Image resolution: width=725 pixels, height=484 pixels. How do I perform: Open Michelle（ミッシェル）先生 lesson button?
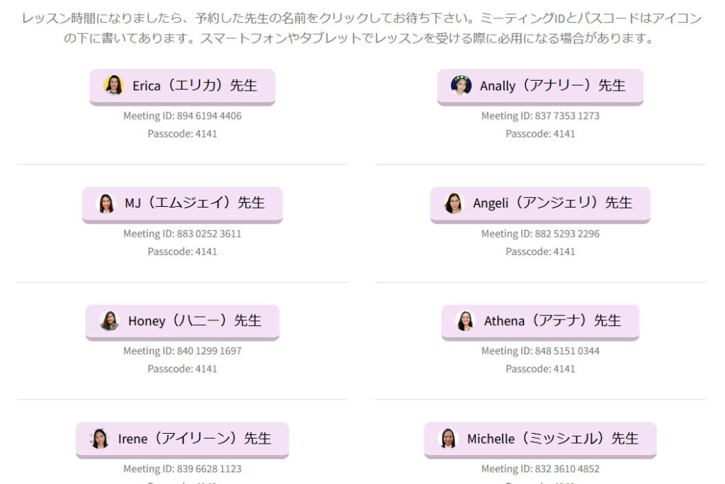pos(552,439)
